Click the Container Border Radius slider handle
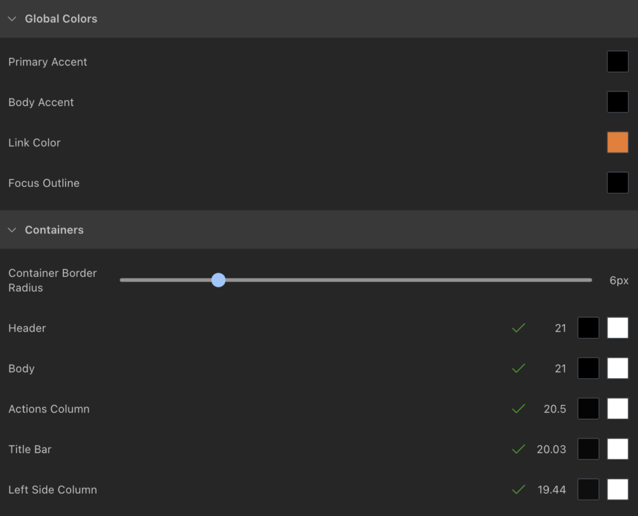 pos(218,280)
